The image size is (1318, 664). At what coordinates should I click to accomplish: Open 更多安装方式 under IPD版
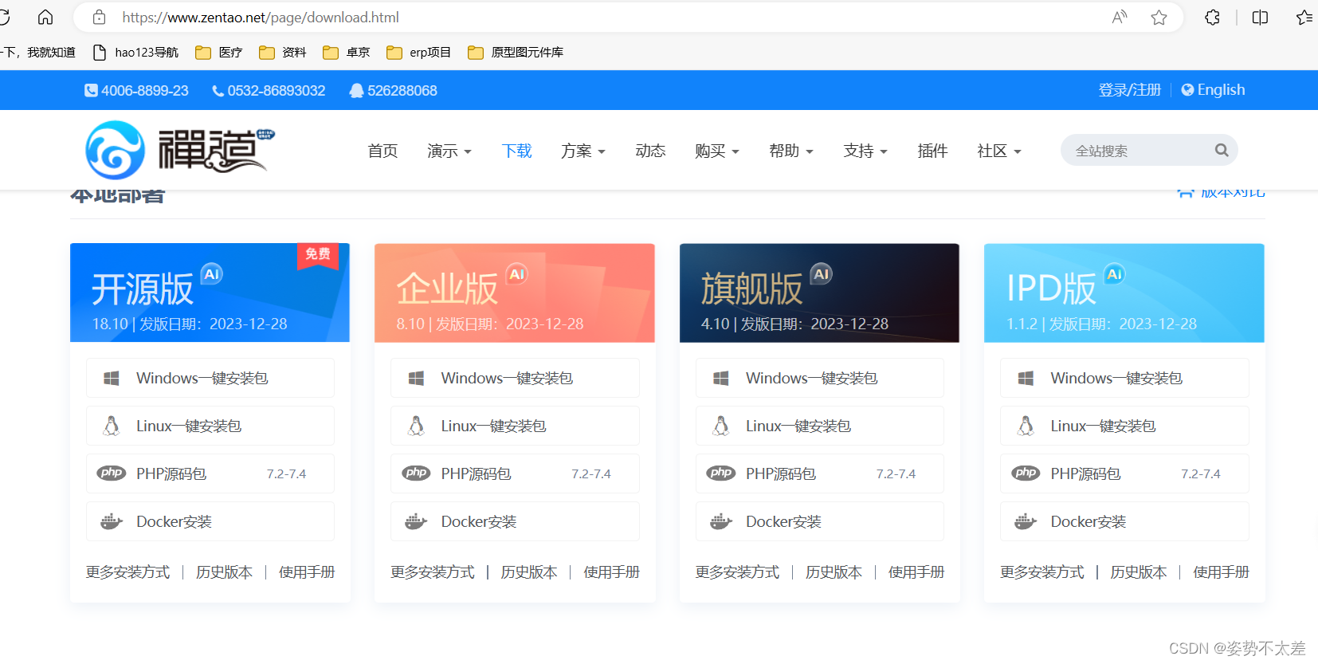pyautogui.click(x=1042, y=572)
